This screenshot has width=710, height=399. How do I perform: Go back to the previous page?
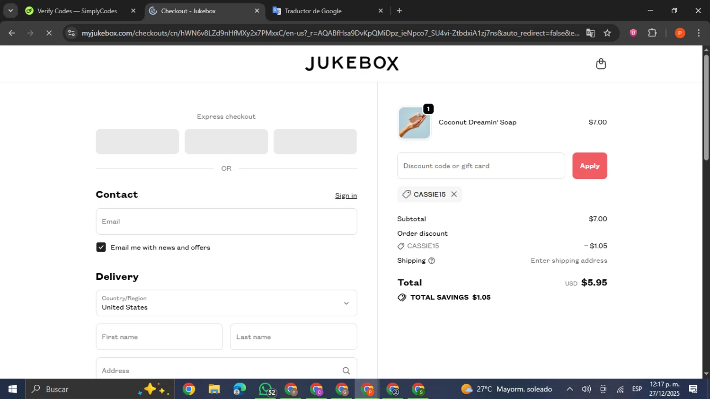[x=12, y=33]
